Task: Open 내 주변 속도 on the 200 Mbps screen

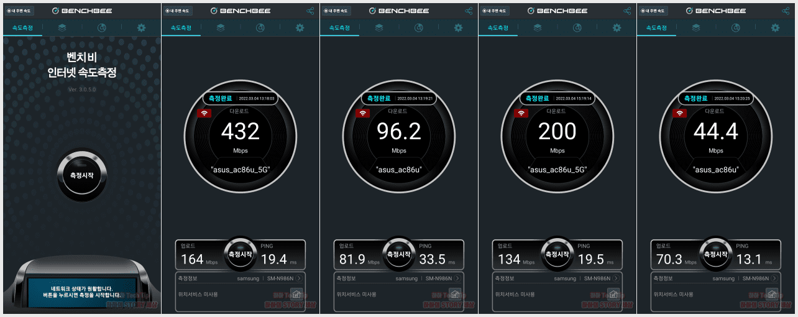Action: (495, 11)
